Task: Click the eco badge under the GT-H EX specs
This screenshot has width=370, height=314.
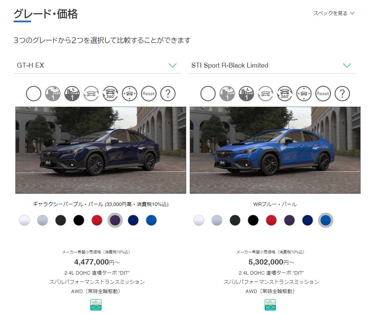Action: 96,305
